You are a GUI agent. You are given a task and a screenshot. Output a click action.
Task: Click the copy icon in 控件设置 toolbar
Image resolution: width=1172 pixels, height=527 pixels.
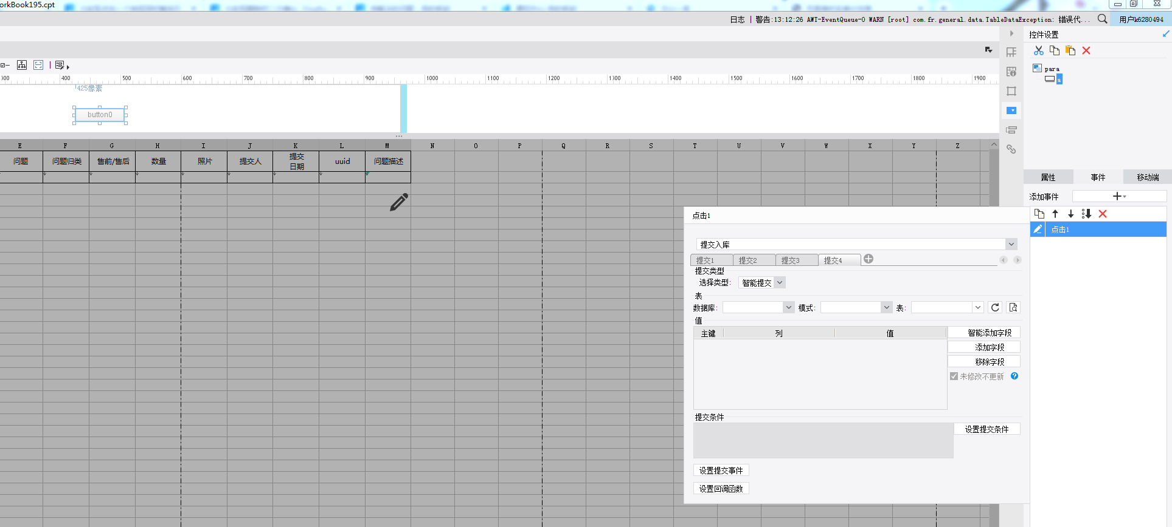tap(1055, 50)
